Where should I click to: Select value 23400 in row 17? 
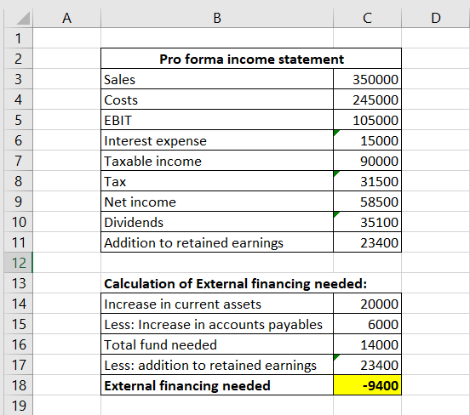[x=367, y=365]
